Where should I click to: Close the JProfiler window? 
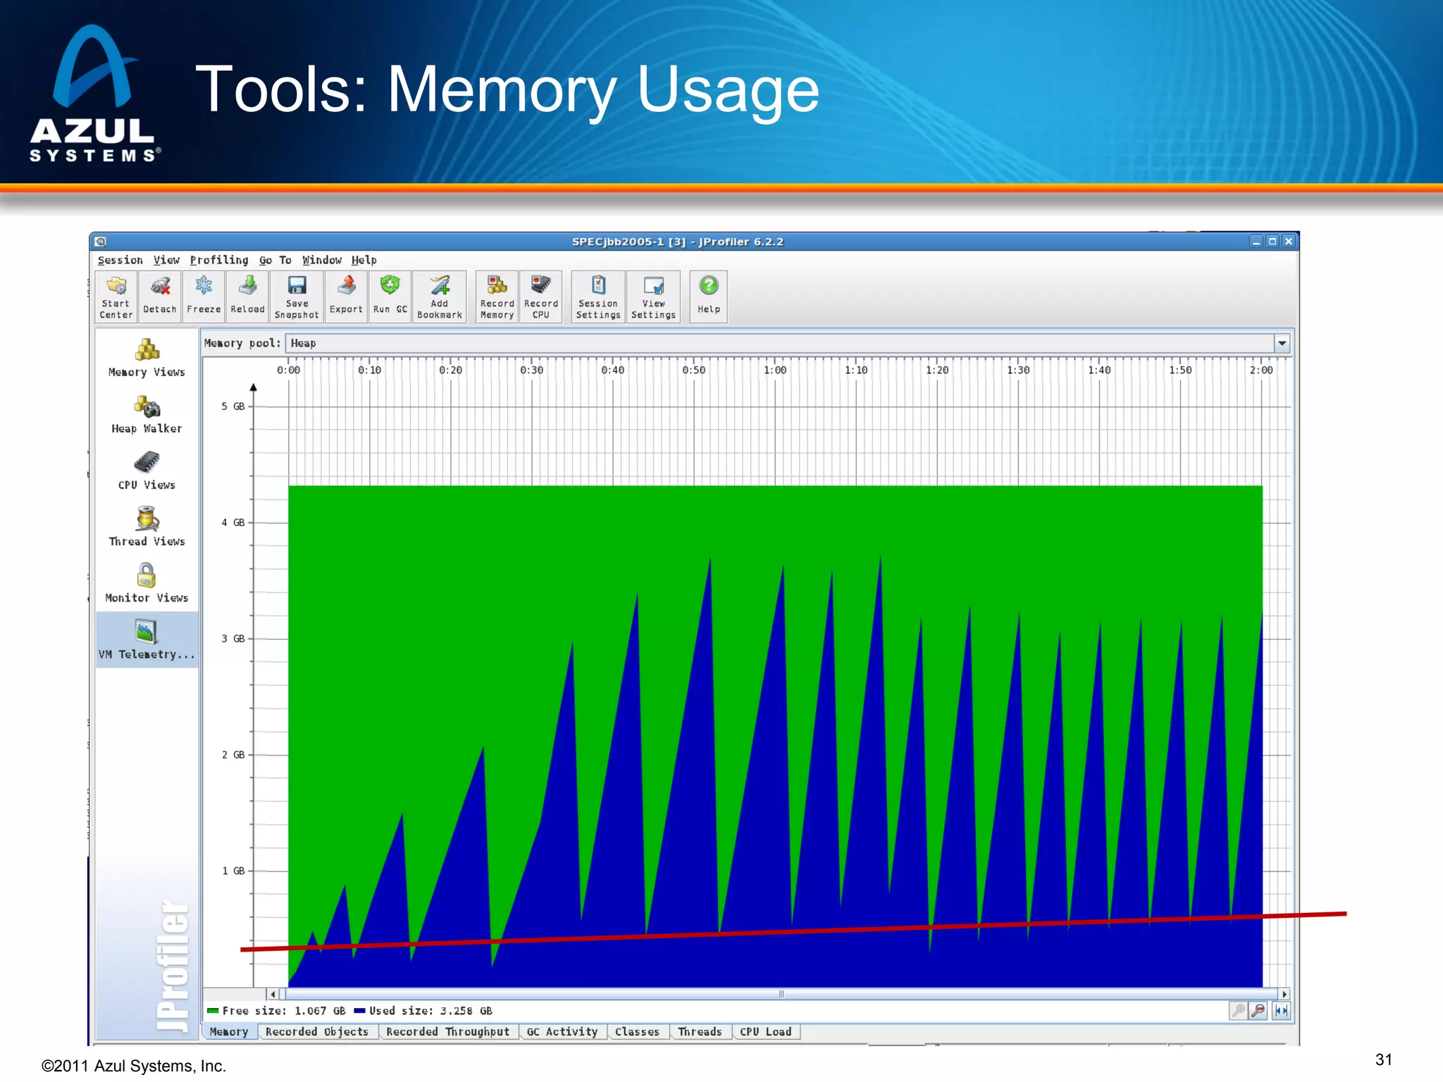click(x=1289, y=242)
